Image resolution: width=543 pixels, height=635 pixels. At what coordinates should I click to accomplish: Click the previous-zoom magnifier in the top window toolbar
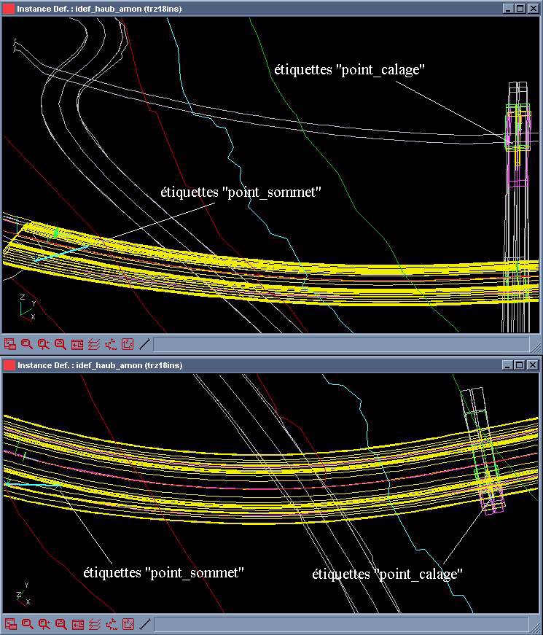point(60,344)
